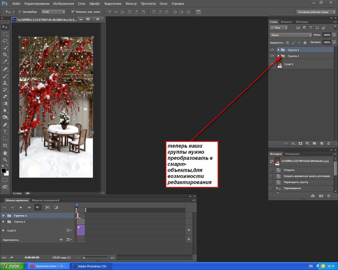The width and height of the screenshot is (338, 270).
Task: Add media to Слой 0 track plus button
Action: click(x=189, y=230)
